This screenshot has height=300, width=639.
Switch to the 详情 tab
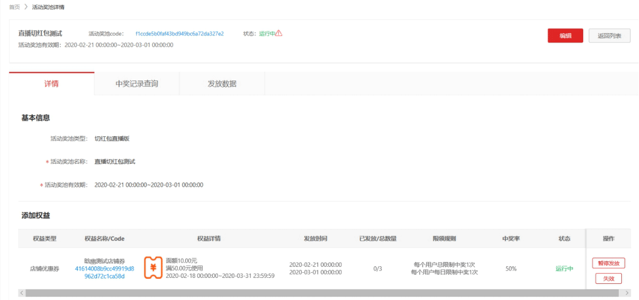(x=51, y=84)
